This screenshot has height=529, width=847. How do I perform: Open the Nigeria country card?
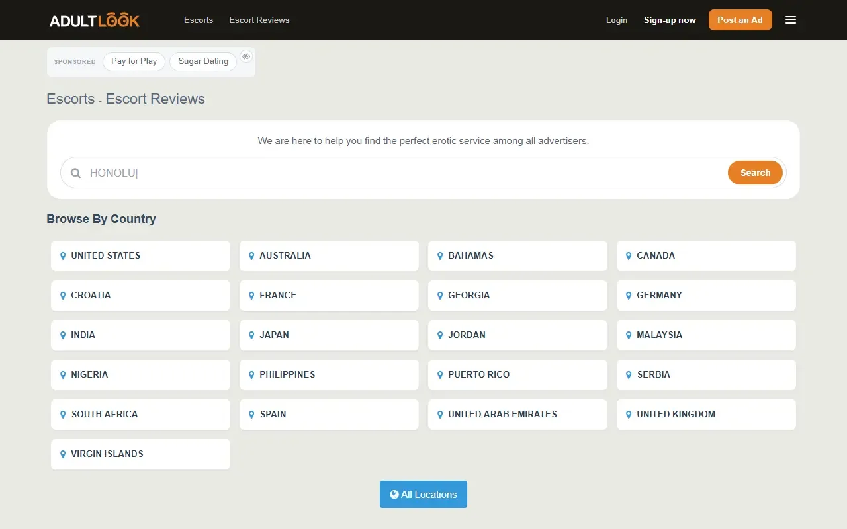point(140,375)
